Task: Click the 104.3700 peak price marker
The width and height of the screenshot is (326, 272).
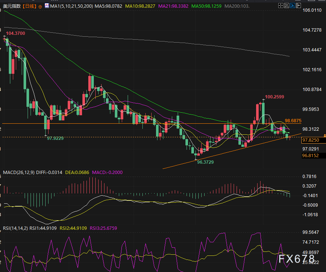Action: [x=16, y=33]
